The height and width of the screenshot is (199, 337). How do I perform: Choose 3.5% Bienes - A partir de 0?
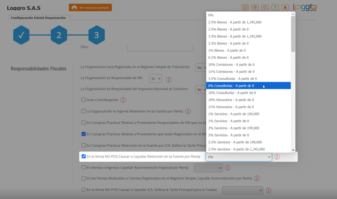coord(248,44)
